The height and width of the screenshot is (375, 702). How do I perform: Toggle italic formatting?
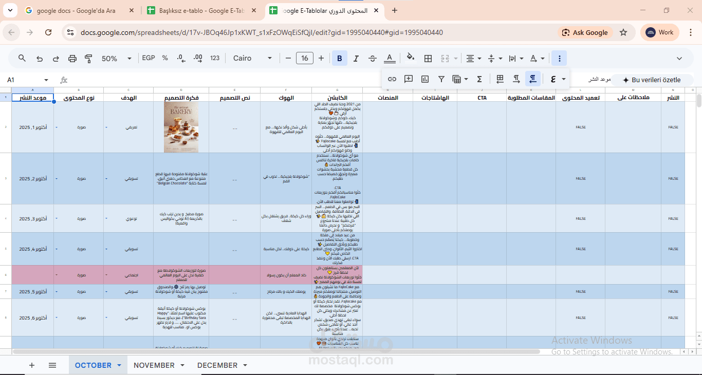pos(356,58)
